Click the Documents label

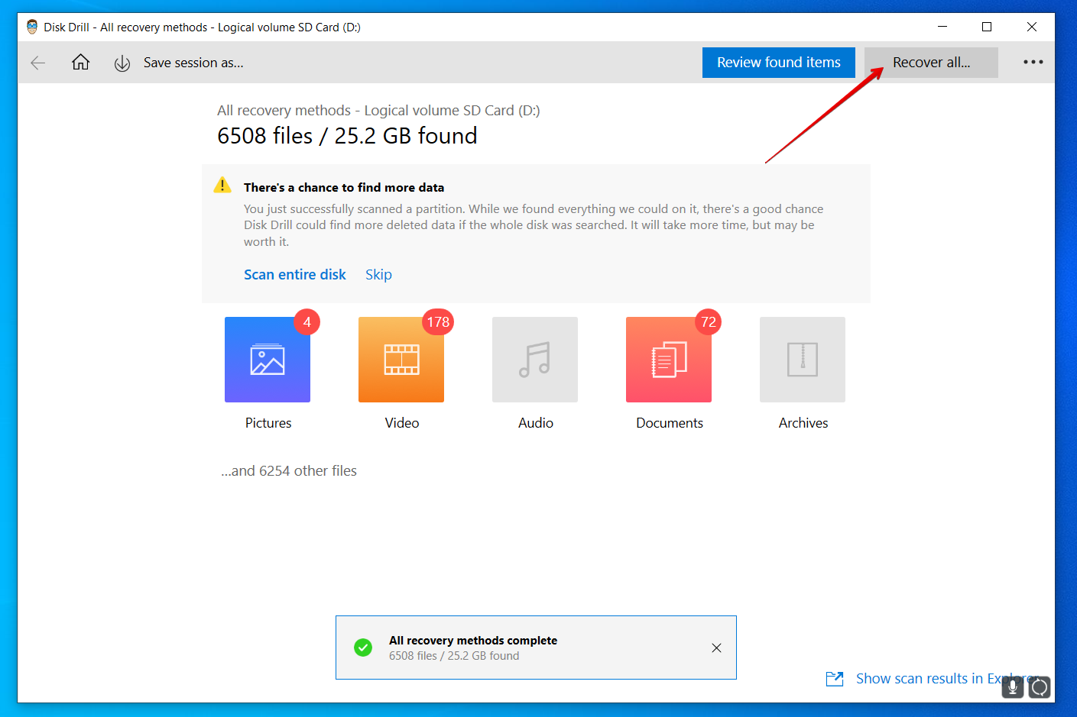tap(670, 423)
